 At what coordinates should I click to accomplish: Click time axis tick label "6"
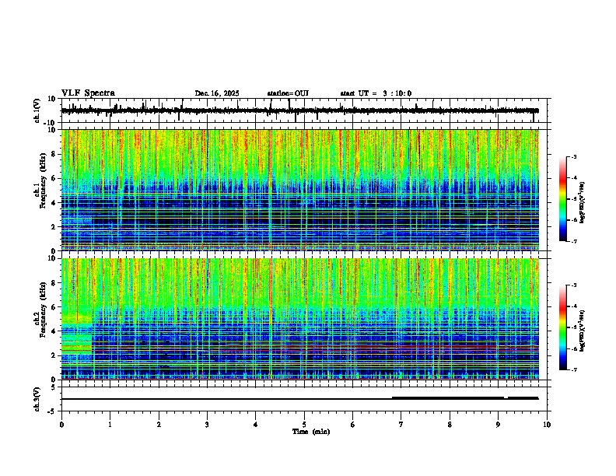pos(353,425)
